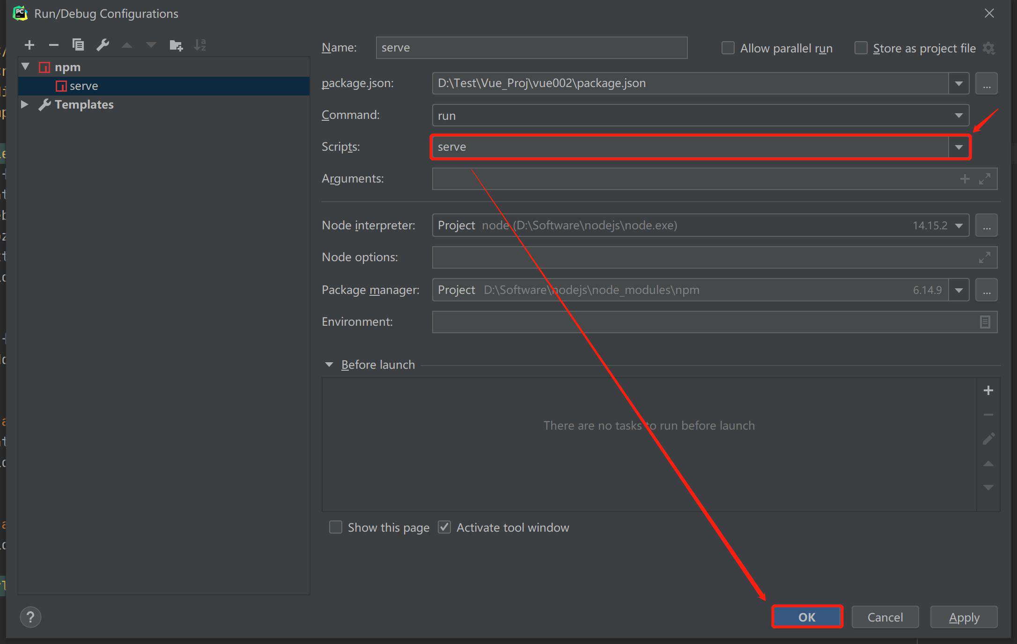Viewport: 1017px width, 644px height.
Task: Move configuration down in the list
Action: coord(151,45)
